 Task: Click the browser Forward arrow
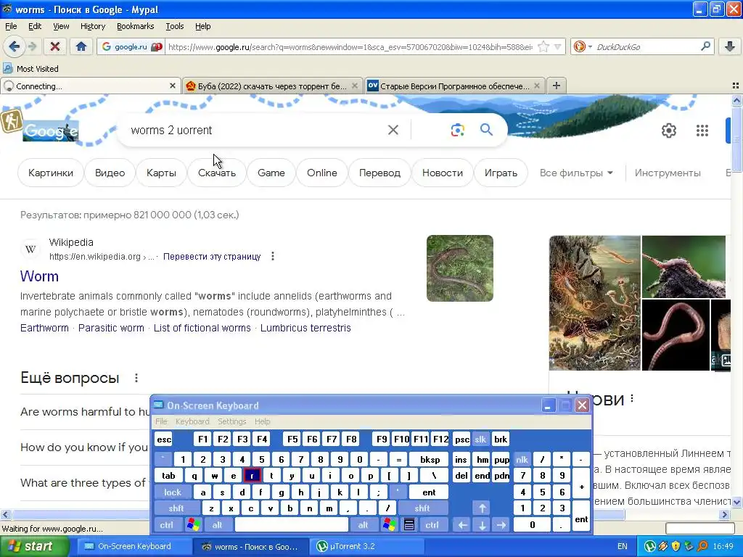pos(32,46)
